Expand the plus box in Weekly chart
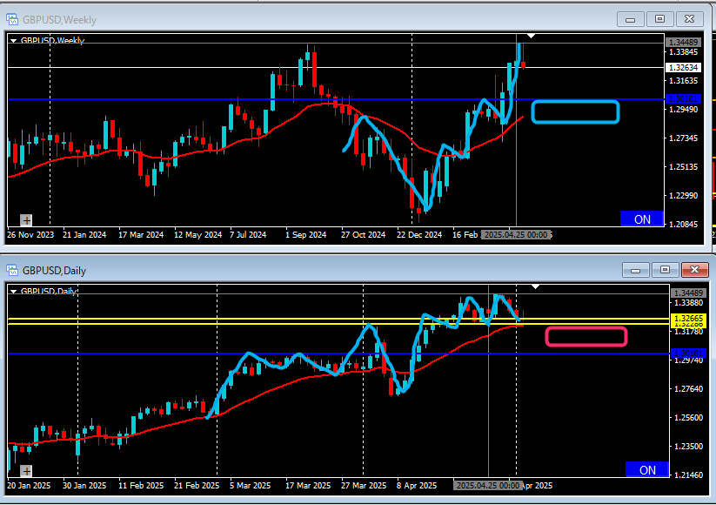 26,221
